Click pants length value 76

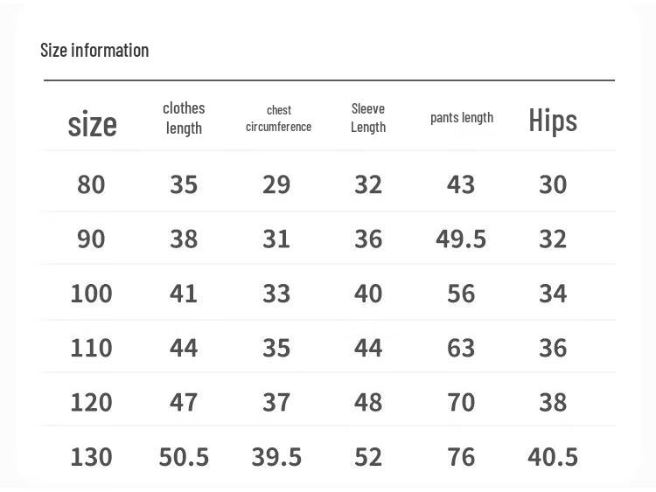point(461,456)
